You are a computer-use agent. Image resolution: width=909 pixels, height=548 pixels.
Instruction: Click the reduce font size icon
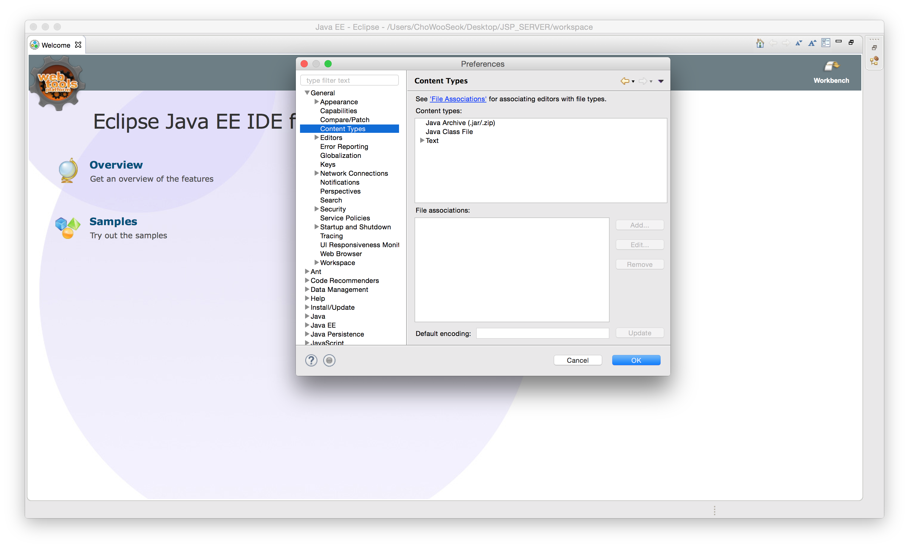coord(799,43)
